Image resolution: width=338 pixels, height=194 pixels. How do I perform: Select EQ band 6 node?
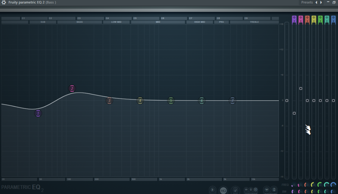point(202,100)
